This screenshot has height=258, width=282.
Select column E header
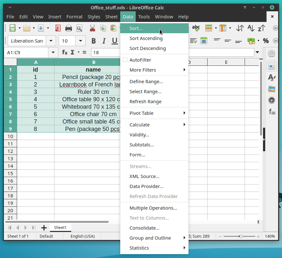click(x=226, y=62)
